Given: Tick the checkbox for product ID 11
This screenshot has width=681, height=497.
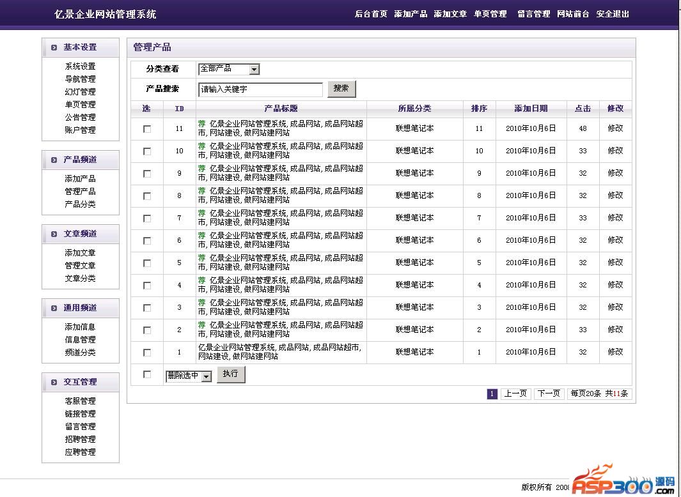Looking at the screenshot, I should click(x=147, y=129).
